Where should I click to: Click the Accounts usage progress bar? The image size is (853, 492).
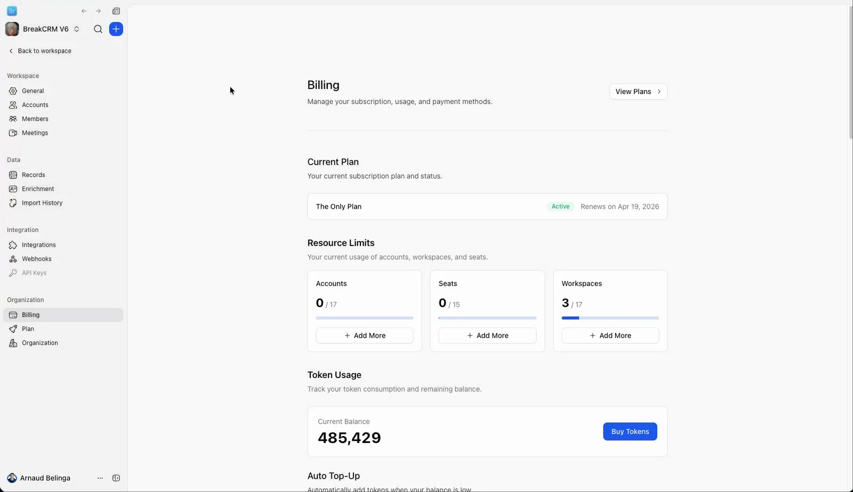pos(365,318)
